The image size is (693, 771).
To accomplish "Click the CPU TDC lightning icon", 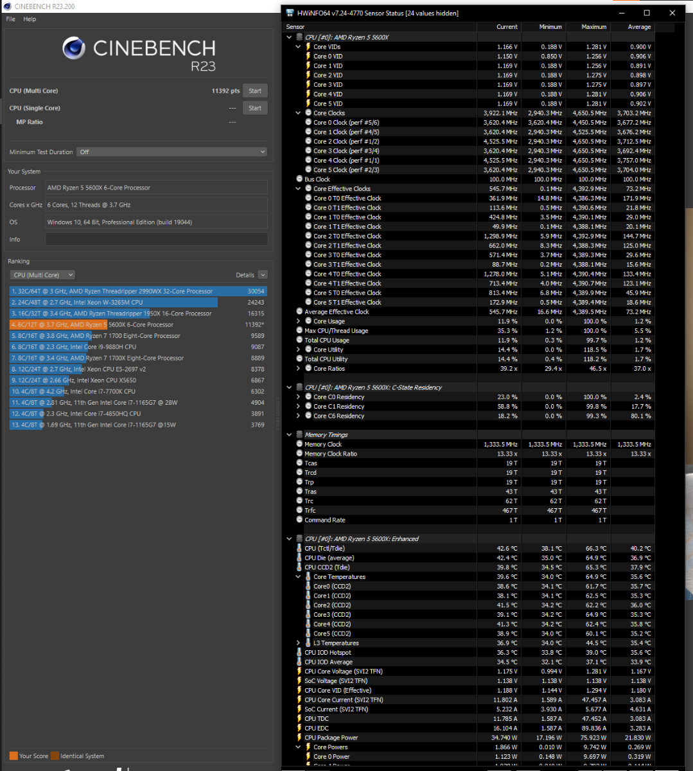I will click(x=299, y=719).
